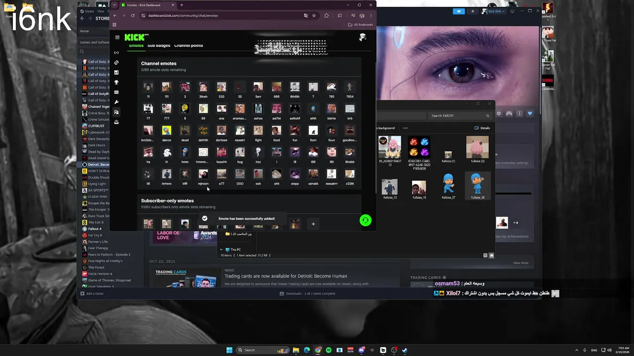634x356 pixels.
Task: Open Steam from the taskbar
Action: pos(405,350)
